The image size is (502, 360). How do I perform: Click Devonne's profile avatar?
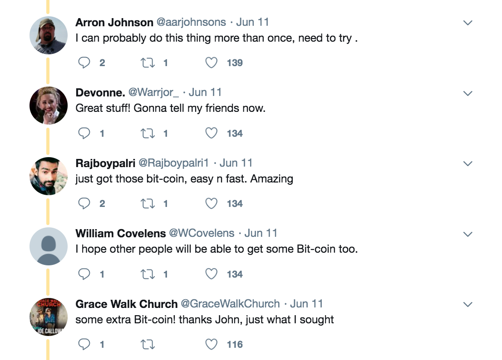49,106
